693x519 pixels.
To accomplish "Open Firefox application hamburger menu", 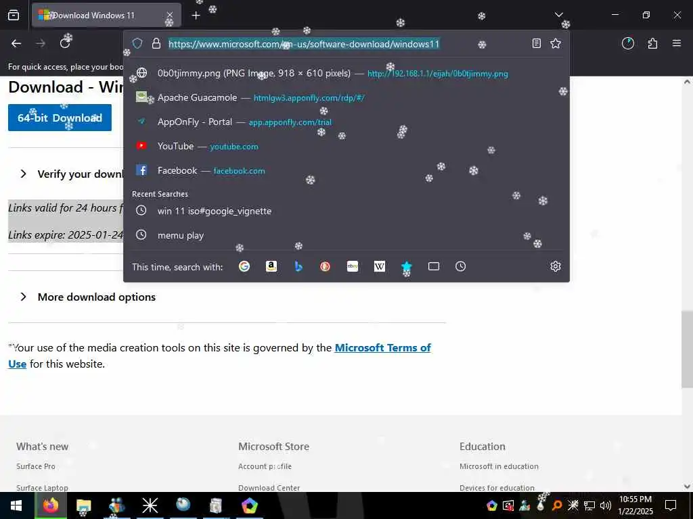I will tap(677, 43).
